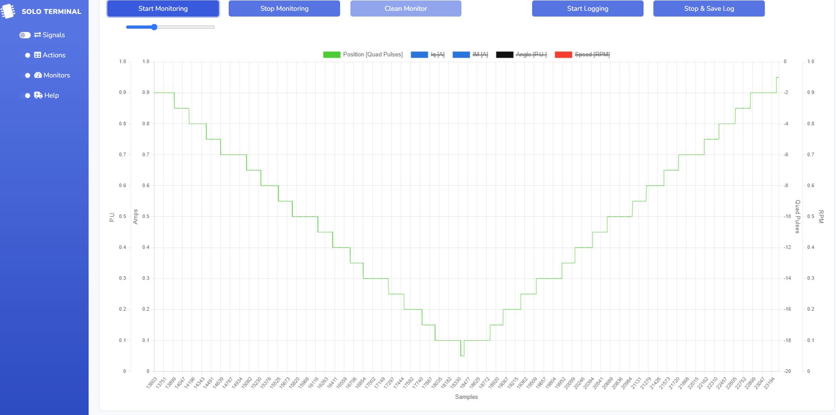Click the -10 Quad Pulses axis label
The image size is (836, 415).
click(x=787, y=217)
